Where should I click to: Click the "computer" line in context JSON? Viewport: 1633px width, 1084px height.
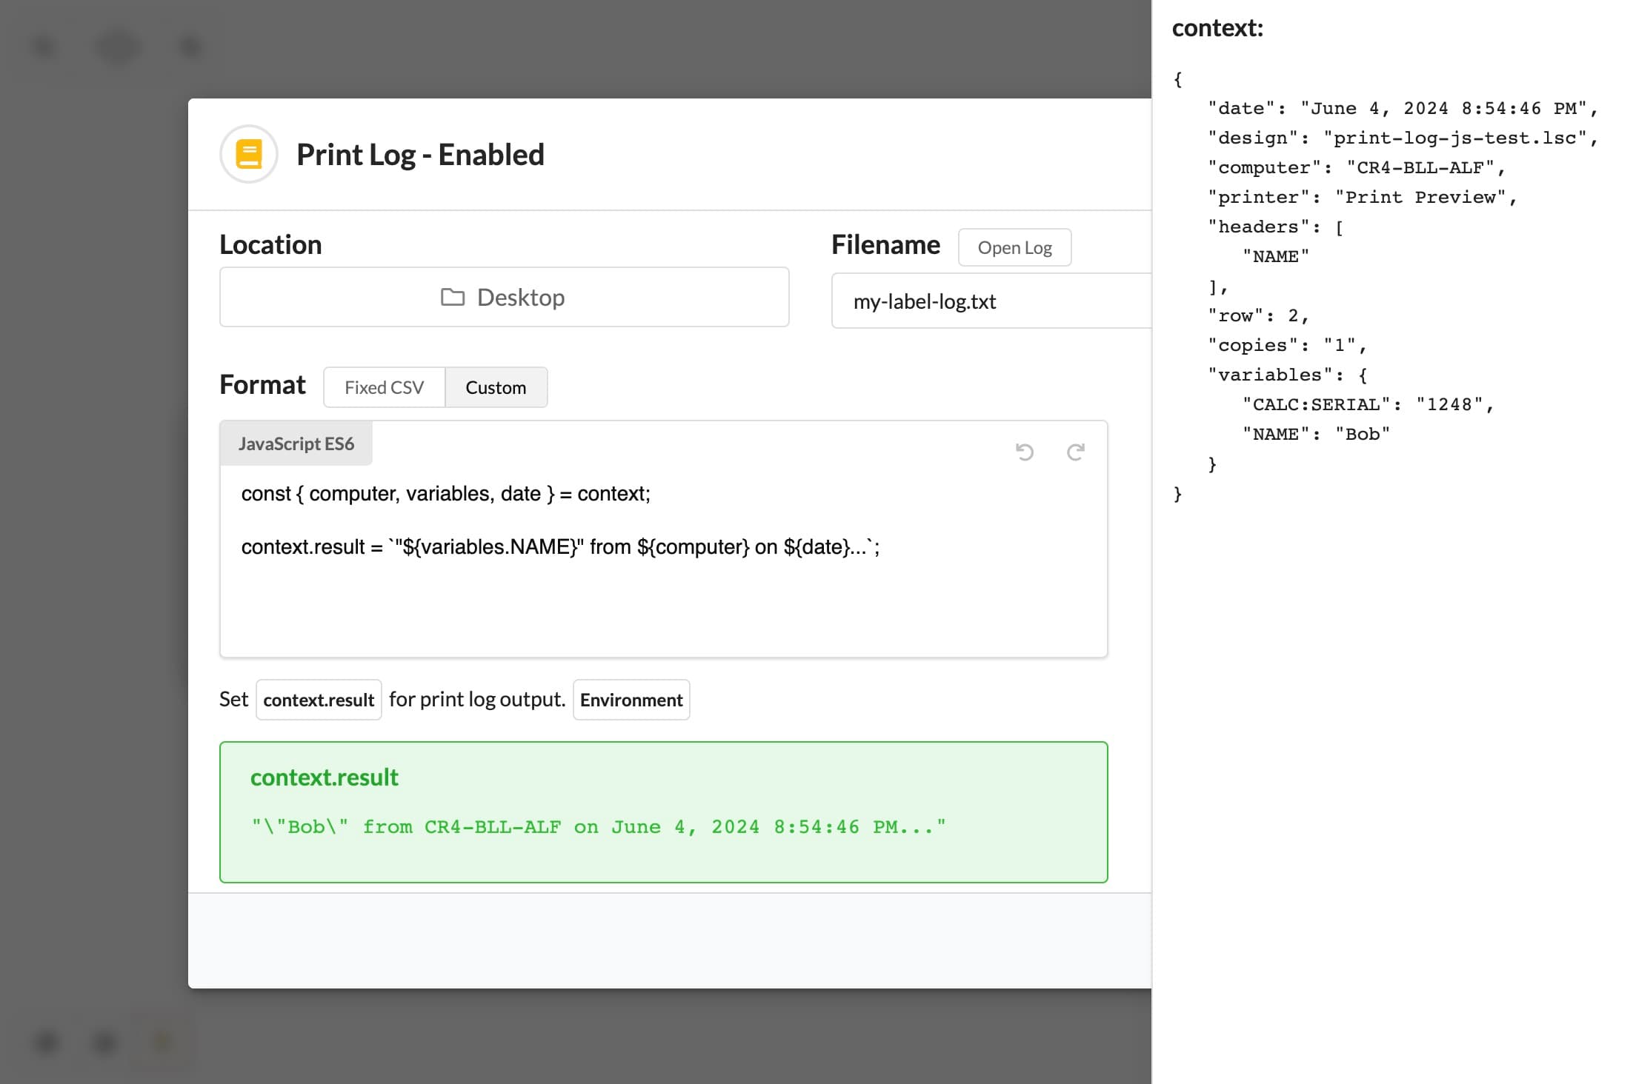click(x=1357, y=168)
